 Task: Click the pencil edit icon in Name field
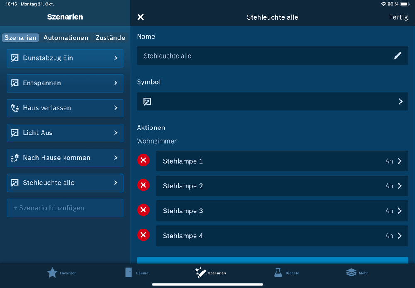397,56
